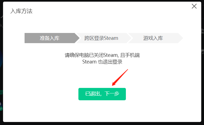Image resolution: width=204 pixels, height=125 pixels.
Task: Click the dimmed overlay below the dialog
Action: point(102,124)
